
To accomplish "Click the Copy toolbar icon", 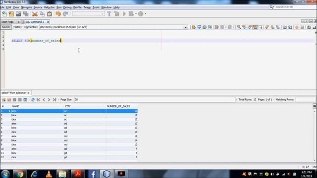I will pyautogui.click(x=42, y=14).
